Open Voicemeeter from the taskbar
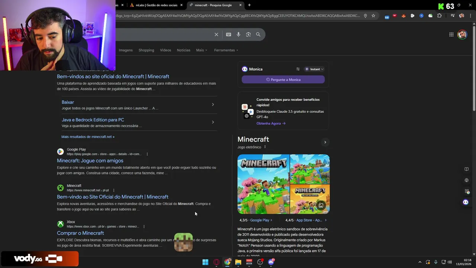Image resolution: width=476 pixels, height=268 pixels. pos(249,262)
